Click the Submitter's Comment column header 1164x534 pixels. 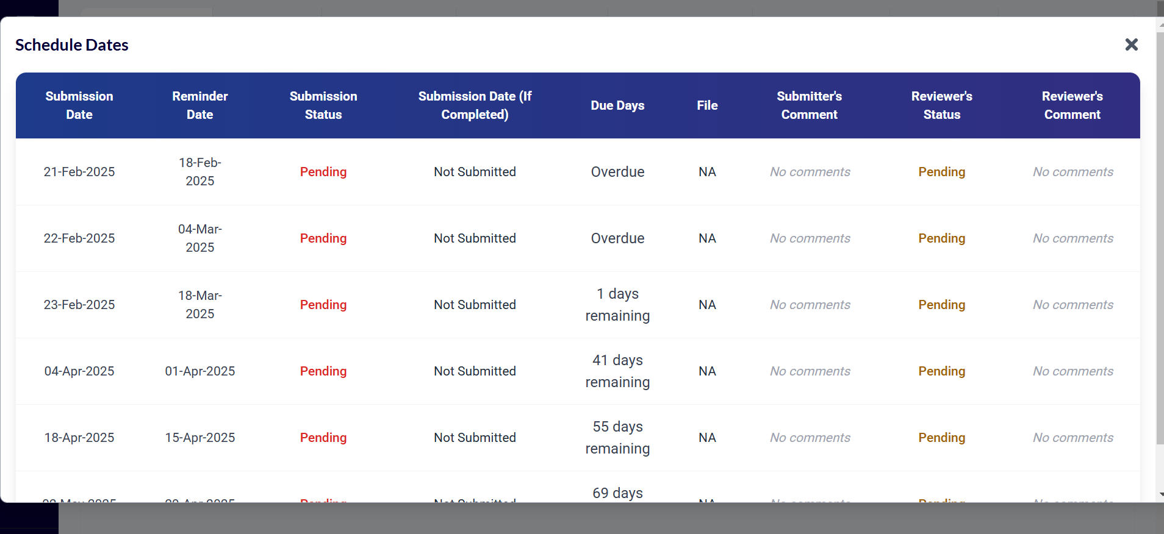pos(810,105)
